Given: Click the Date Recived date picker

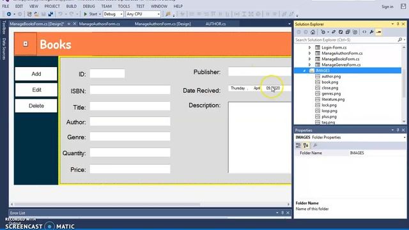Looking at the screenshot, I should (x=259, y=88).
